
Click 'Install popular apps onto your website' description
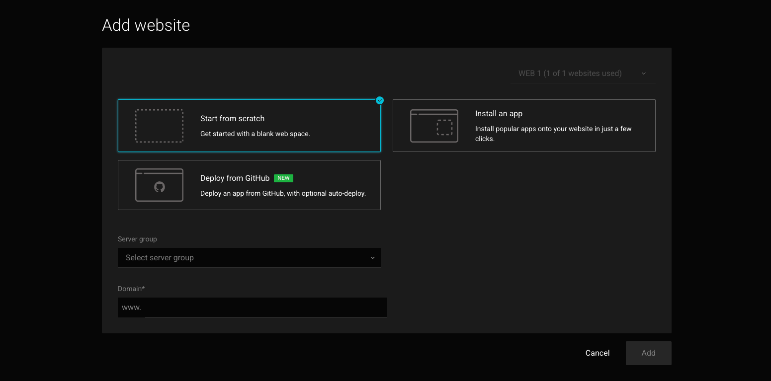(553, 134)
